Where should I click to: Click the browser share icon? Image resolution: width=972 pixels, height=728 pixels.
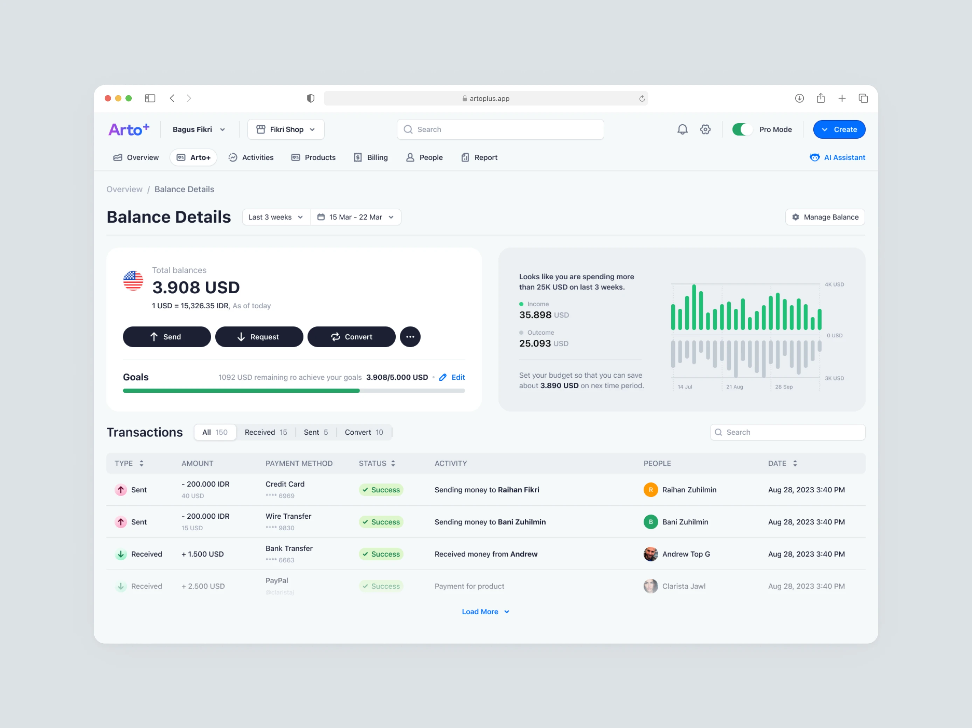pos(820,98)
